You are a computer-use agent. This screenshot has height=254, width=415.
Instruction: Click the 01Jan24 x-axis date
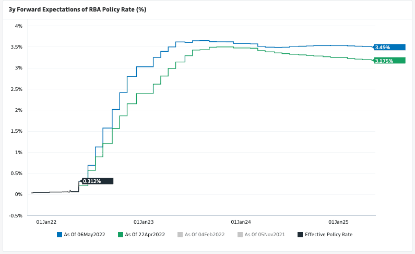point(241,222)
